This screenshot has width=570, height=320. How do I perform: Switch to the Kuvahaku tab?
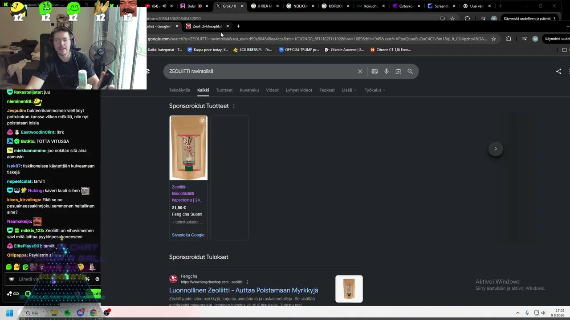(249, 90)
